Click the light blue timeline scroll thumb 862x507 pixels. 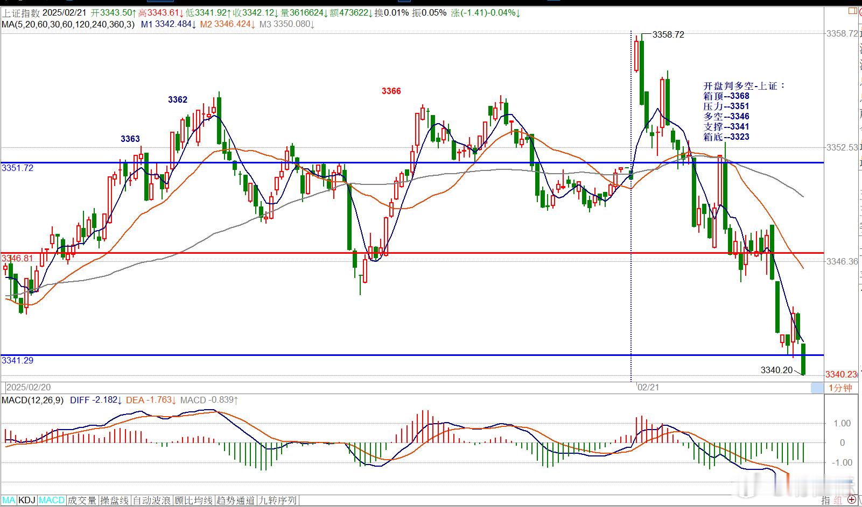pyautogui.click(x=817, y=388)
